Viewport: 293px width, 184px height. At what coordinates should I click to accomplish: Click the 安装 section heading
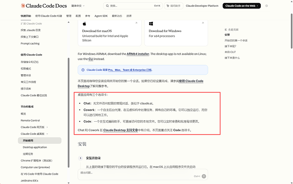tap(82, 144)
